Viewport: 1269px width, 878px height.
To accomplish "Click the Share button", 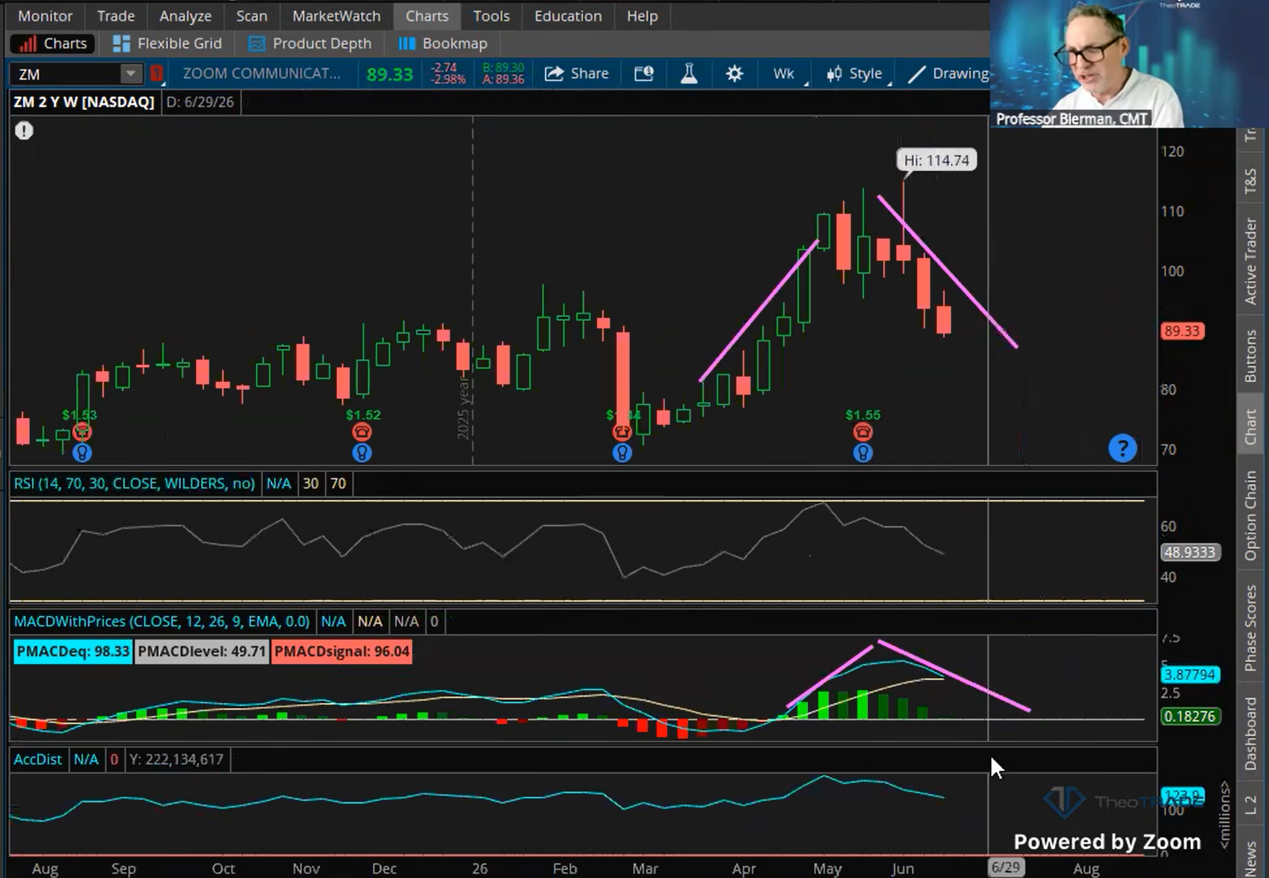I will click(x=577, y=74).
